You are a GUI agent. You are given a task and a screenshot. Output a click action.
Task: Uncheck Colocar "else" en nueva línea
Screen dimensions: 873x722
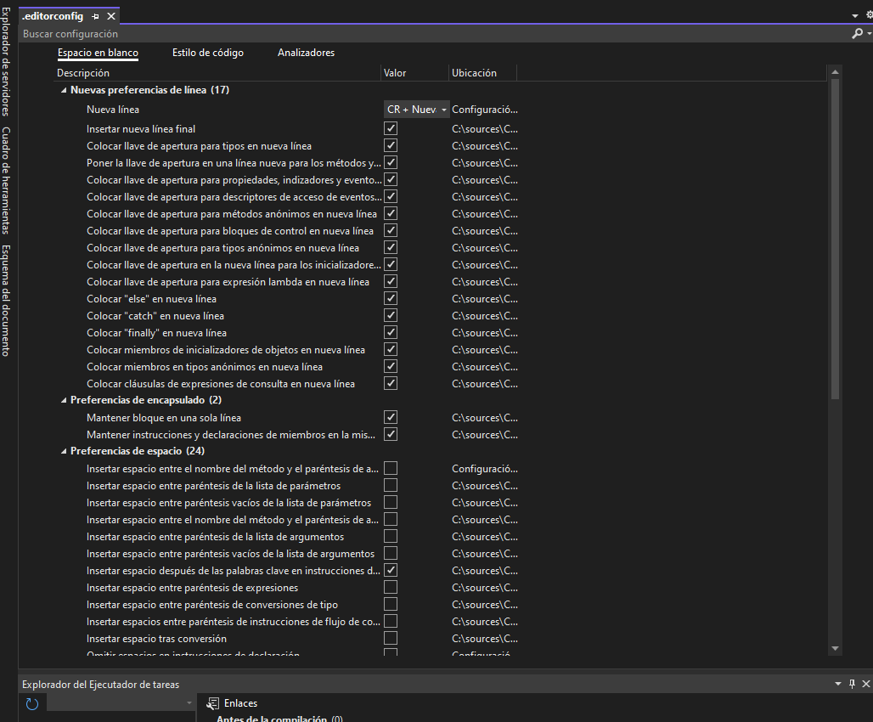tap(391, 298)
